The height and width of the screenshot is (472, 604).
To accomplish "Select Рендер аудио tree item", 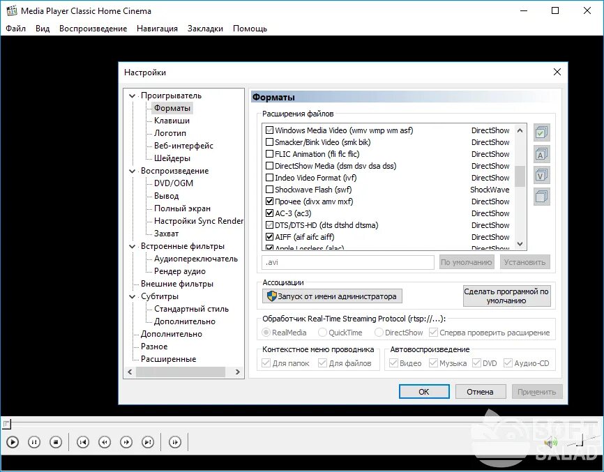I will 180,271.
